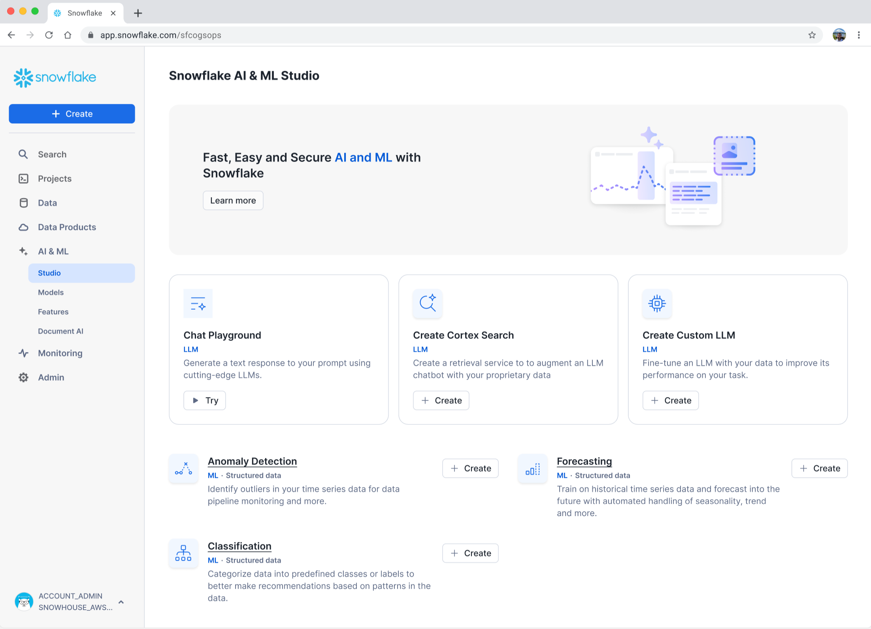
Task: Click the Learn more button
Action: [x=233, y=200]
